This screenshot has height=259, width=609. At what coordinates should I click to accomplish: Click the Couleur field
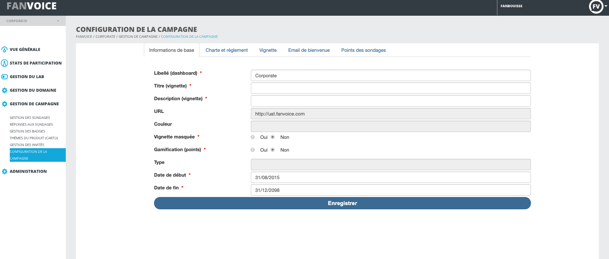(390, 127)
